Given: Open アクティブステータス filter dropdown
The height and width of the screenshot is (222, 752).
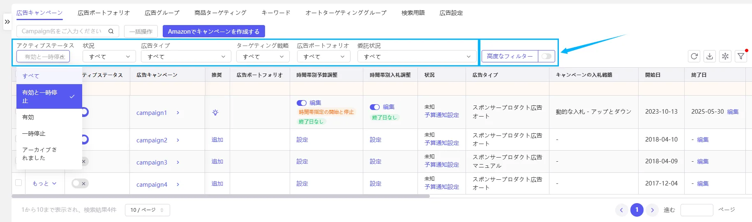Looking at the screenshot, I should pyautogui.click(x=43, y=57).
